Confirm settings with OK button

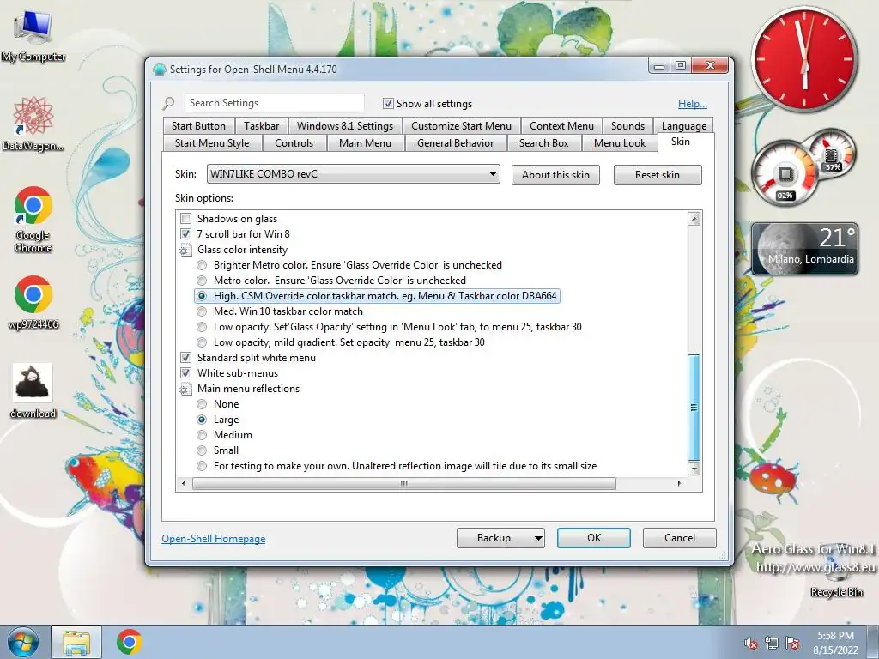point(594,538)
